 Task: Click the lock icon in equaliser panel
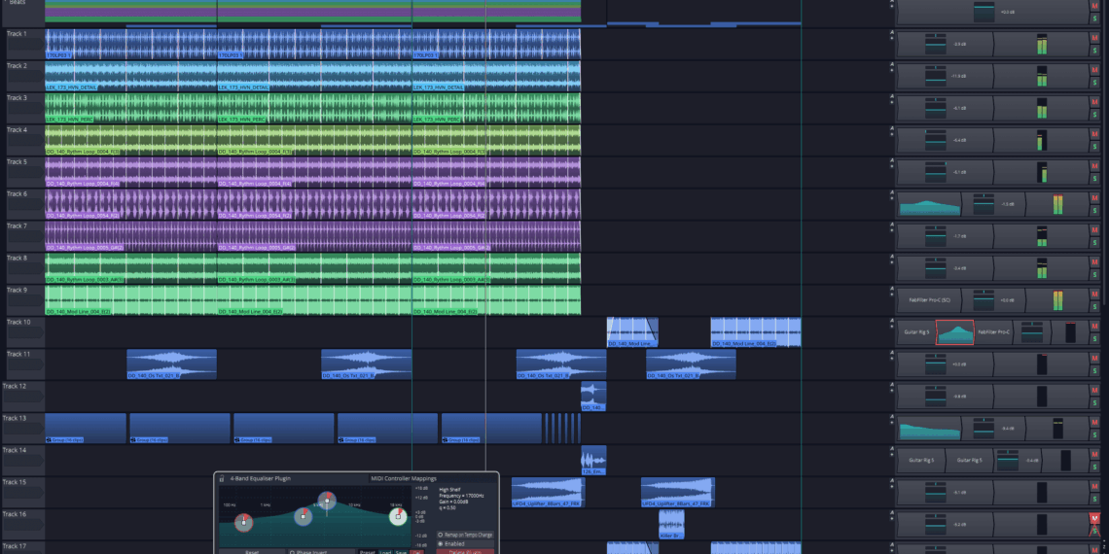[x=222, y=478]
